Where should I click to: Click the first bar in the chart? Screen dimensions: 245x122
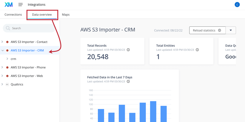[101, 115]
